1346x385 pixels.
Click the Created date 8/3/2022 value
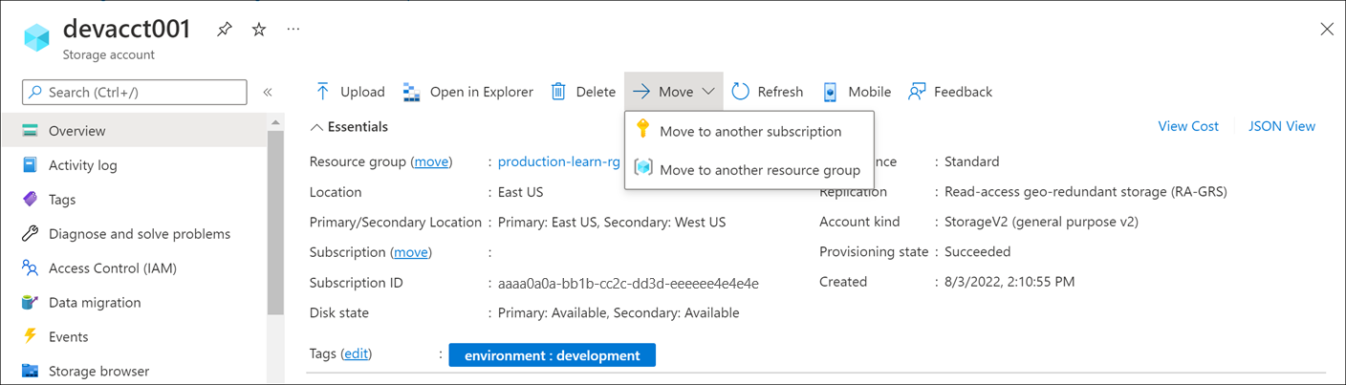click(x=1009, y=282)
